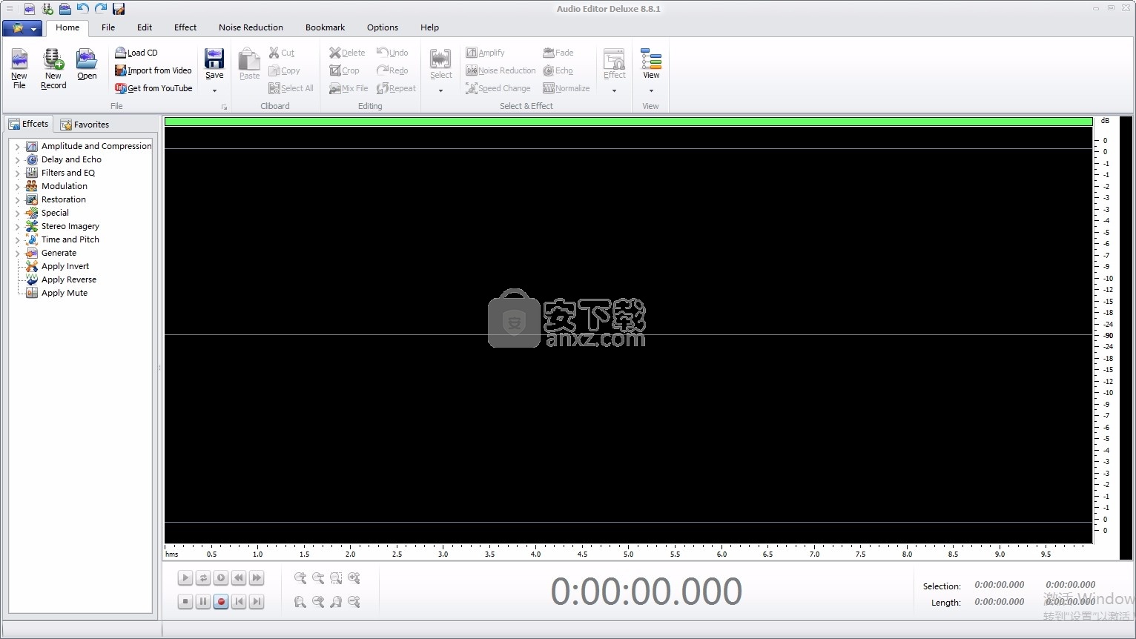Click the save-as disk with pencil in quick access toolbar

click(119, 9)
